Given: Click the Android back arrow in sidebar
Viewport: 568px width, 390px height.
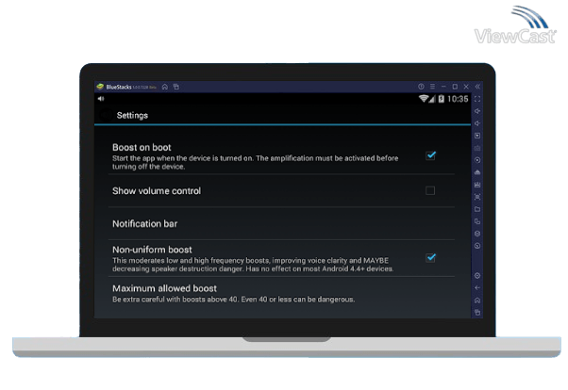Looking at the screenshot, I should (x=477, y=288).
